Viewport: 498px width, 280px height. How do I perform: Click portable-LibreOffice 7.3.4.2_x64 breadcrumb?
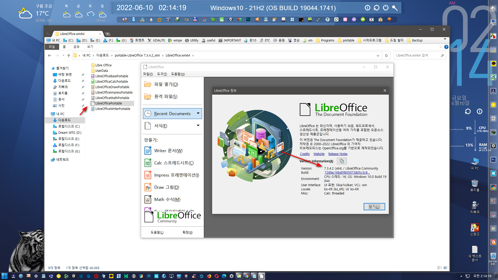coord(137,55)
